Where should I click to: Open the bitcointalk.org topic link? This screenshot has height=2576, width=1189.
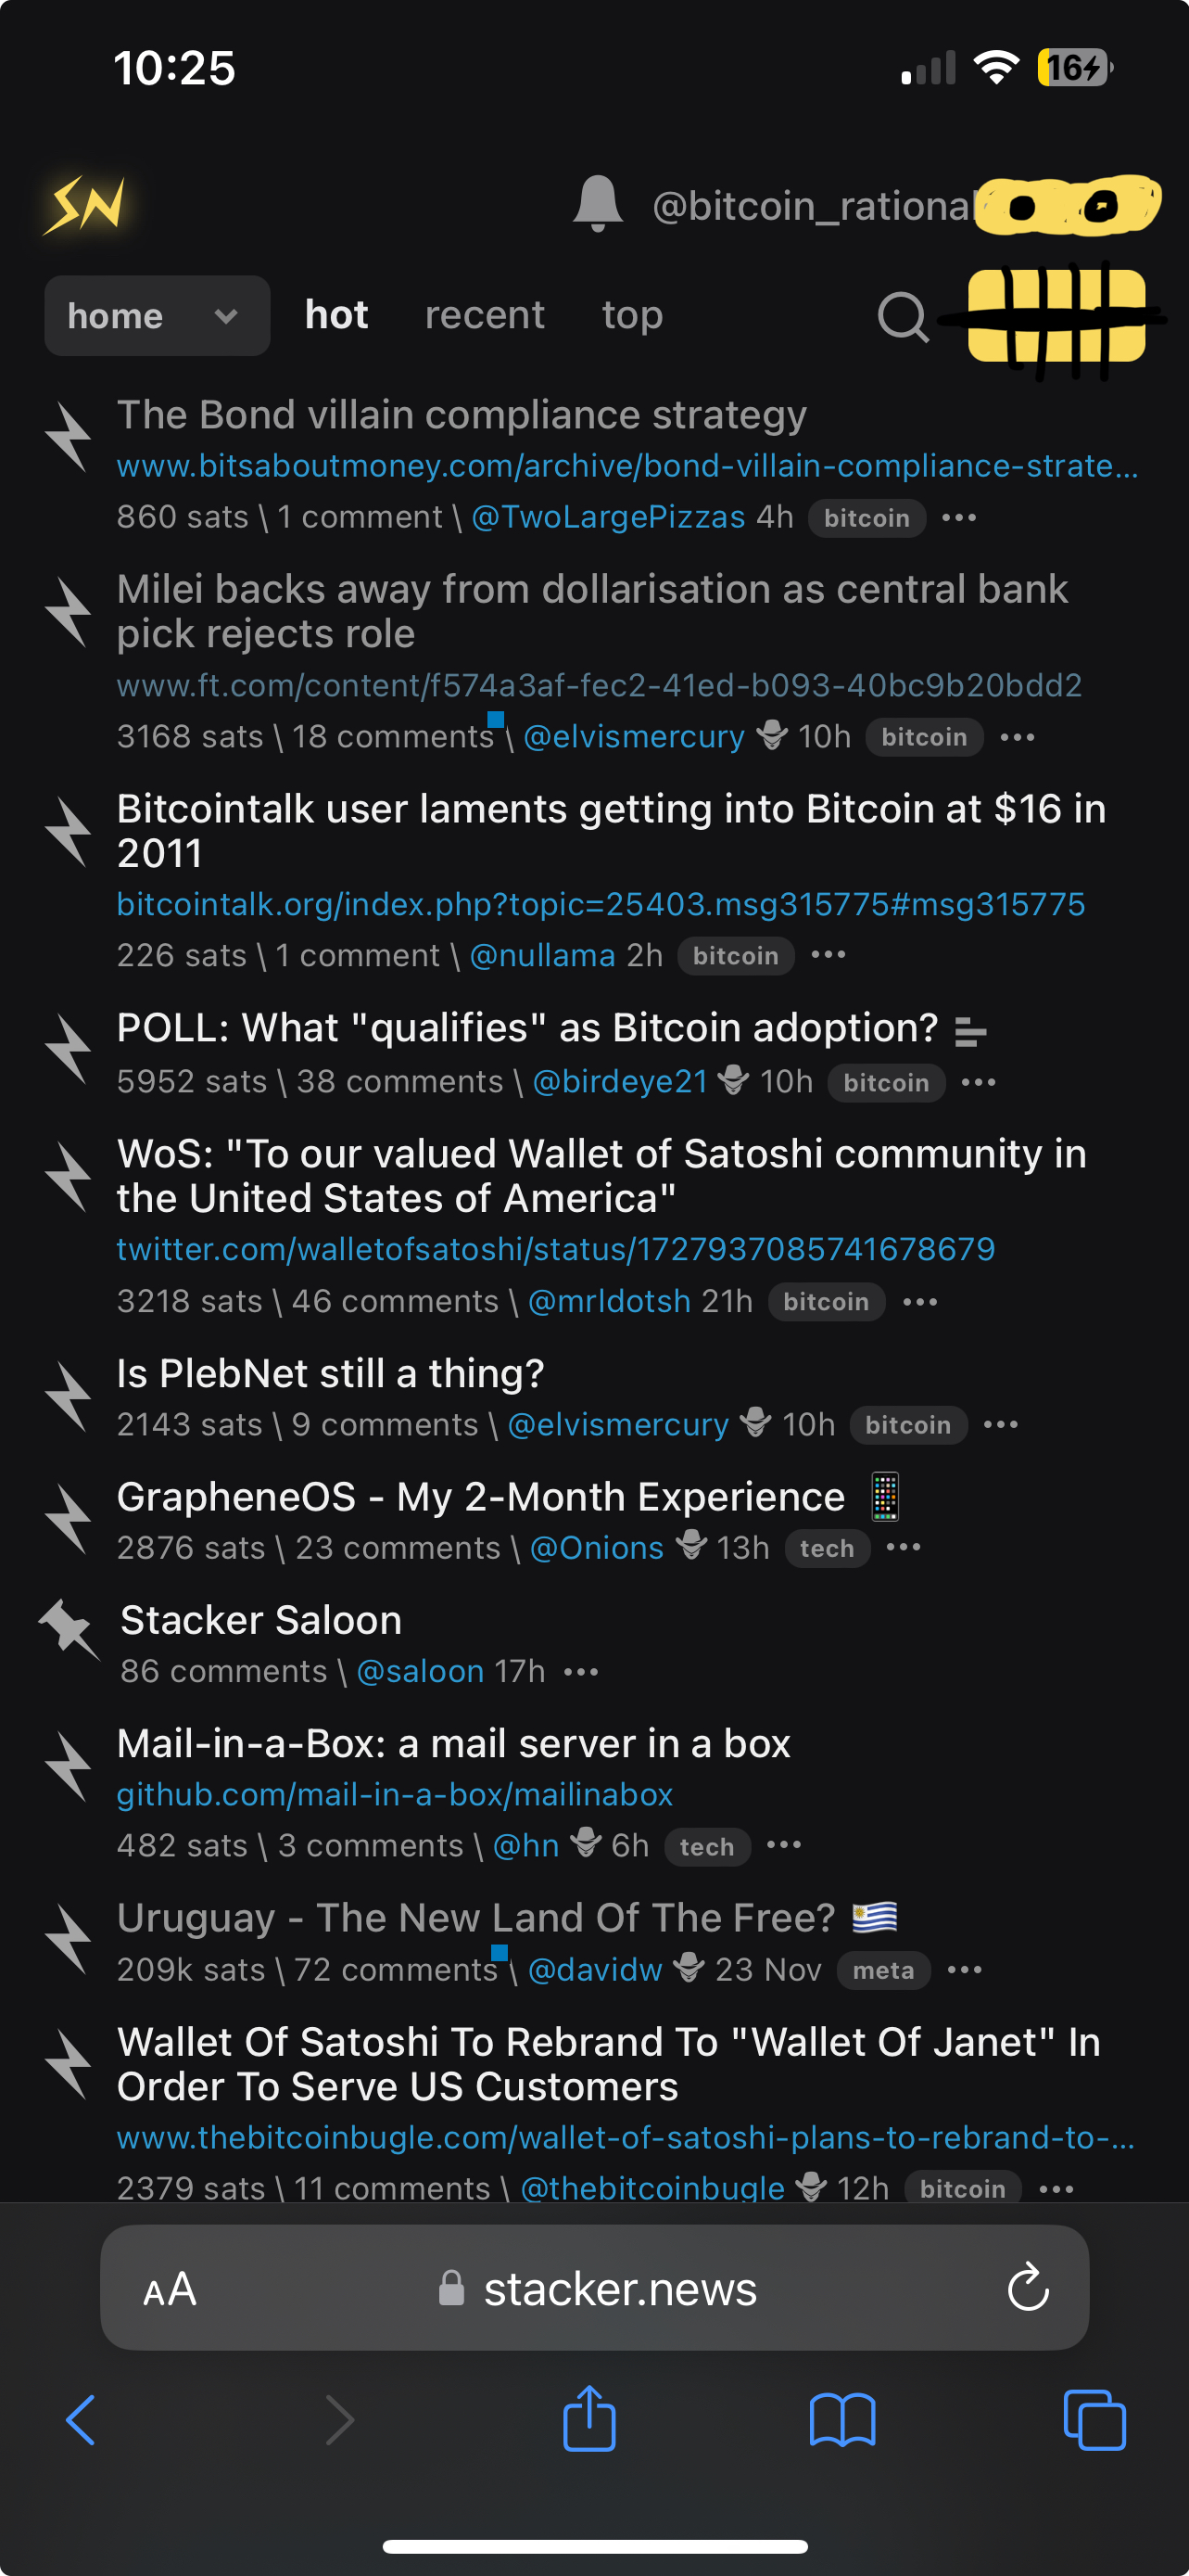[x=601, y=904]
